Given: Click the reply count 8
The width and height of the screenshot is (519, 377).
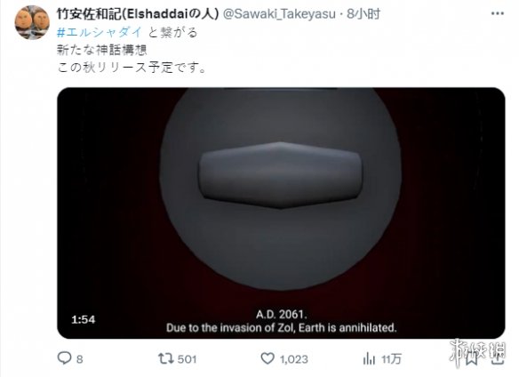Looking at the screenshot, I should tap(80, 359).
